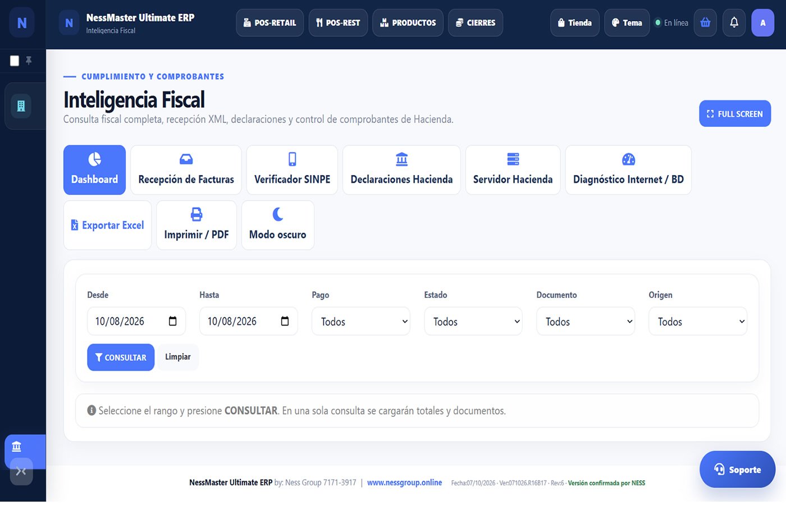
Task: Switch to the Dashboard tab
Action: coord(94,170)
